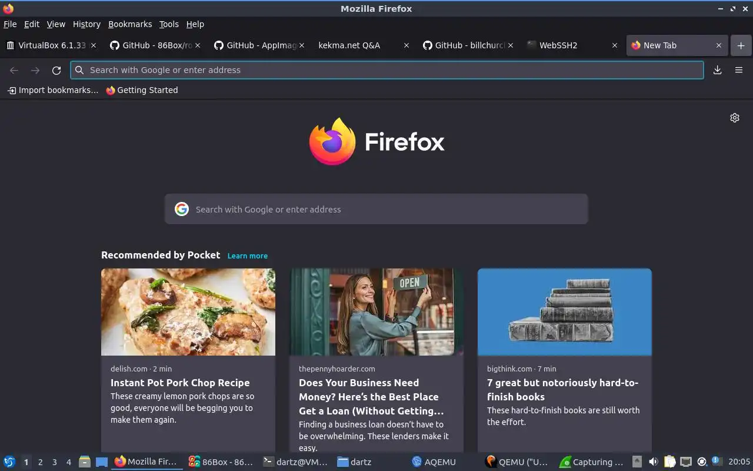Focus the URL address bar
The height and width of the screenshot is (471, 753).
[x=387, y=70]
